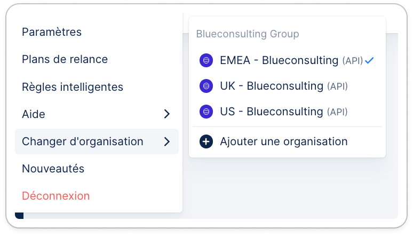This screenshot has width=413, height=236.
Task: Click the EMEA Blueconsulting organisation icon
Action: pos(206,60)
